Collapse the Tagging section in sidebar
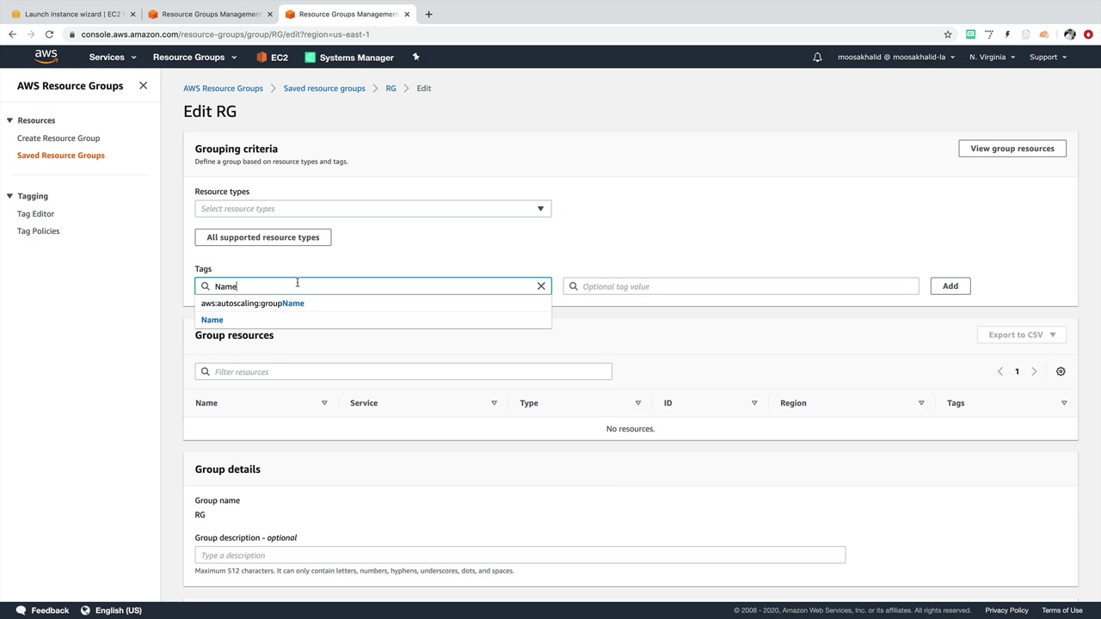 tap(9, 196)
